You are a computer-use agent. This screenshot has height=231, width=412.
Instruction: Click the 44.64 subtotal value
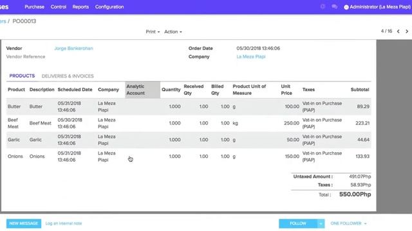tap(363, 140)
